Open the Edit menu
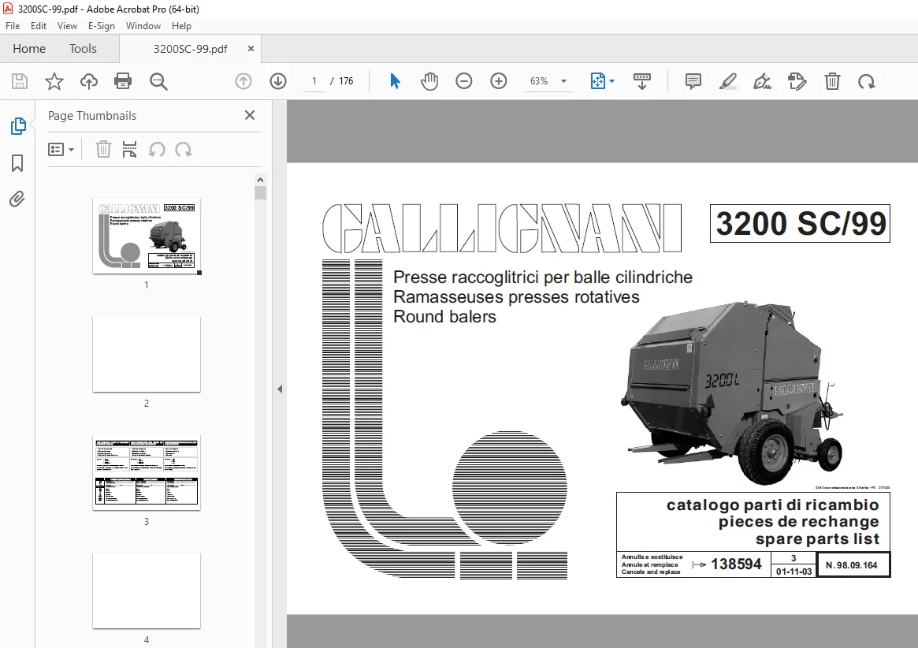 tap(39, 26)
